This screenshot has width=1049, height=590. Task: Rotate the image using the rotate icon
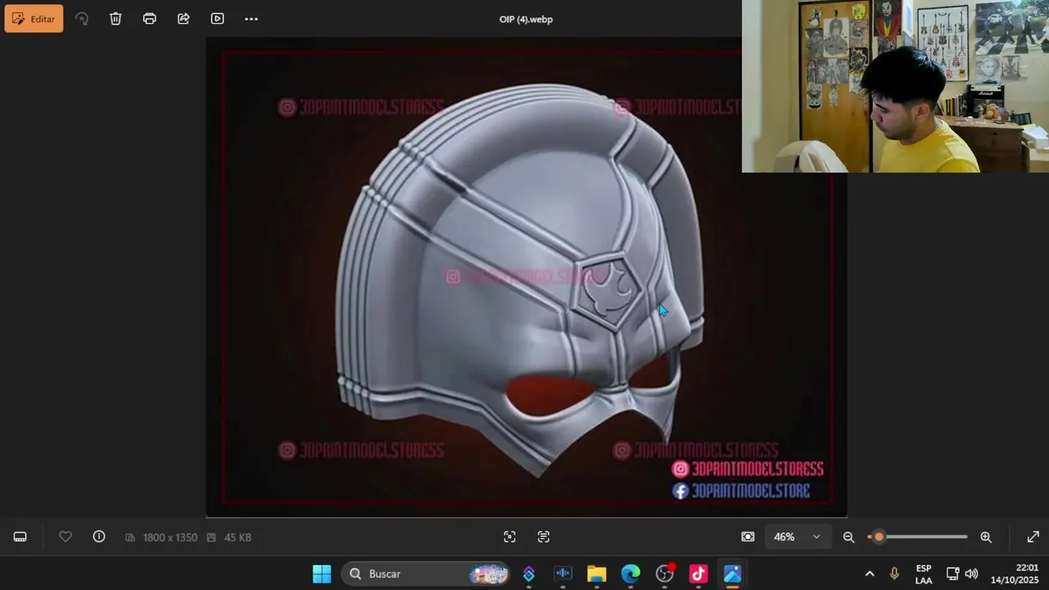click(x=82, y=19)
